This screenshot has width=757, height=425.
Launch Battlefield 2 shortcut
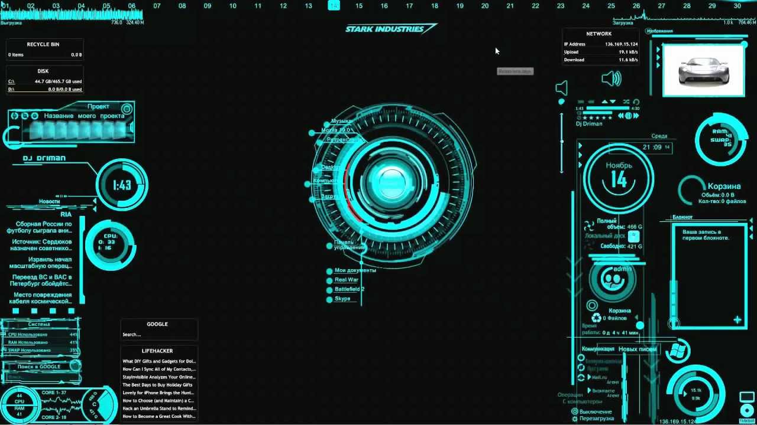point(350,289)
